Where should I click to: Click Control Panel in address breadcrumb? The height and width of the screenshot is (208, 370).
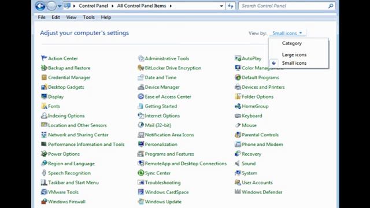94,6
